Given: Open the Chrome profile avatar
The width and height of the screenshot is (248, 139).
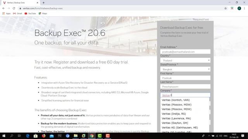Looking at the screenshot, I should pos(239,8).
